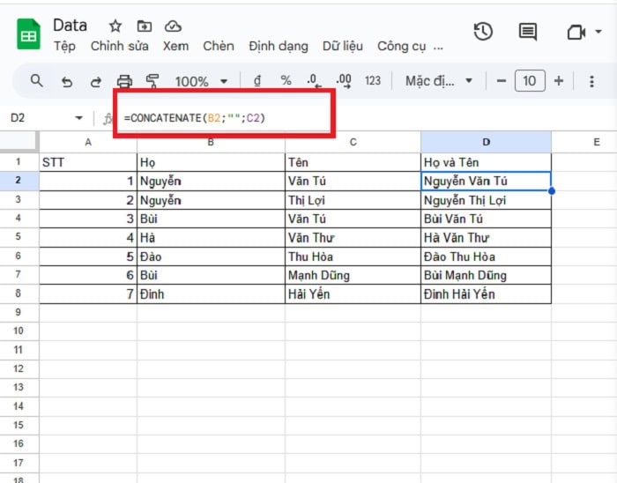Image resolution: width=617 pixels, height=483 pixels.
Task: Undo the last action
Action: click(67, 81)
